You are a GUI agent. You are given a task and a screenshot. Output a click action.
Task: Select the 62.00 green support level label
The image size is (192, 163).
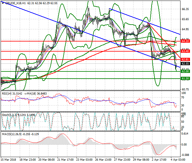click(x=185, y=71)
